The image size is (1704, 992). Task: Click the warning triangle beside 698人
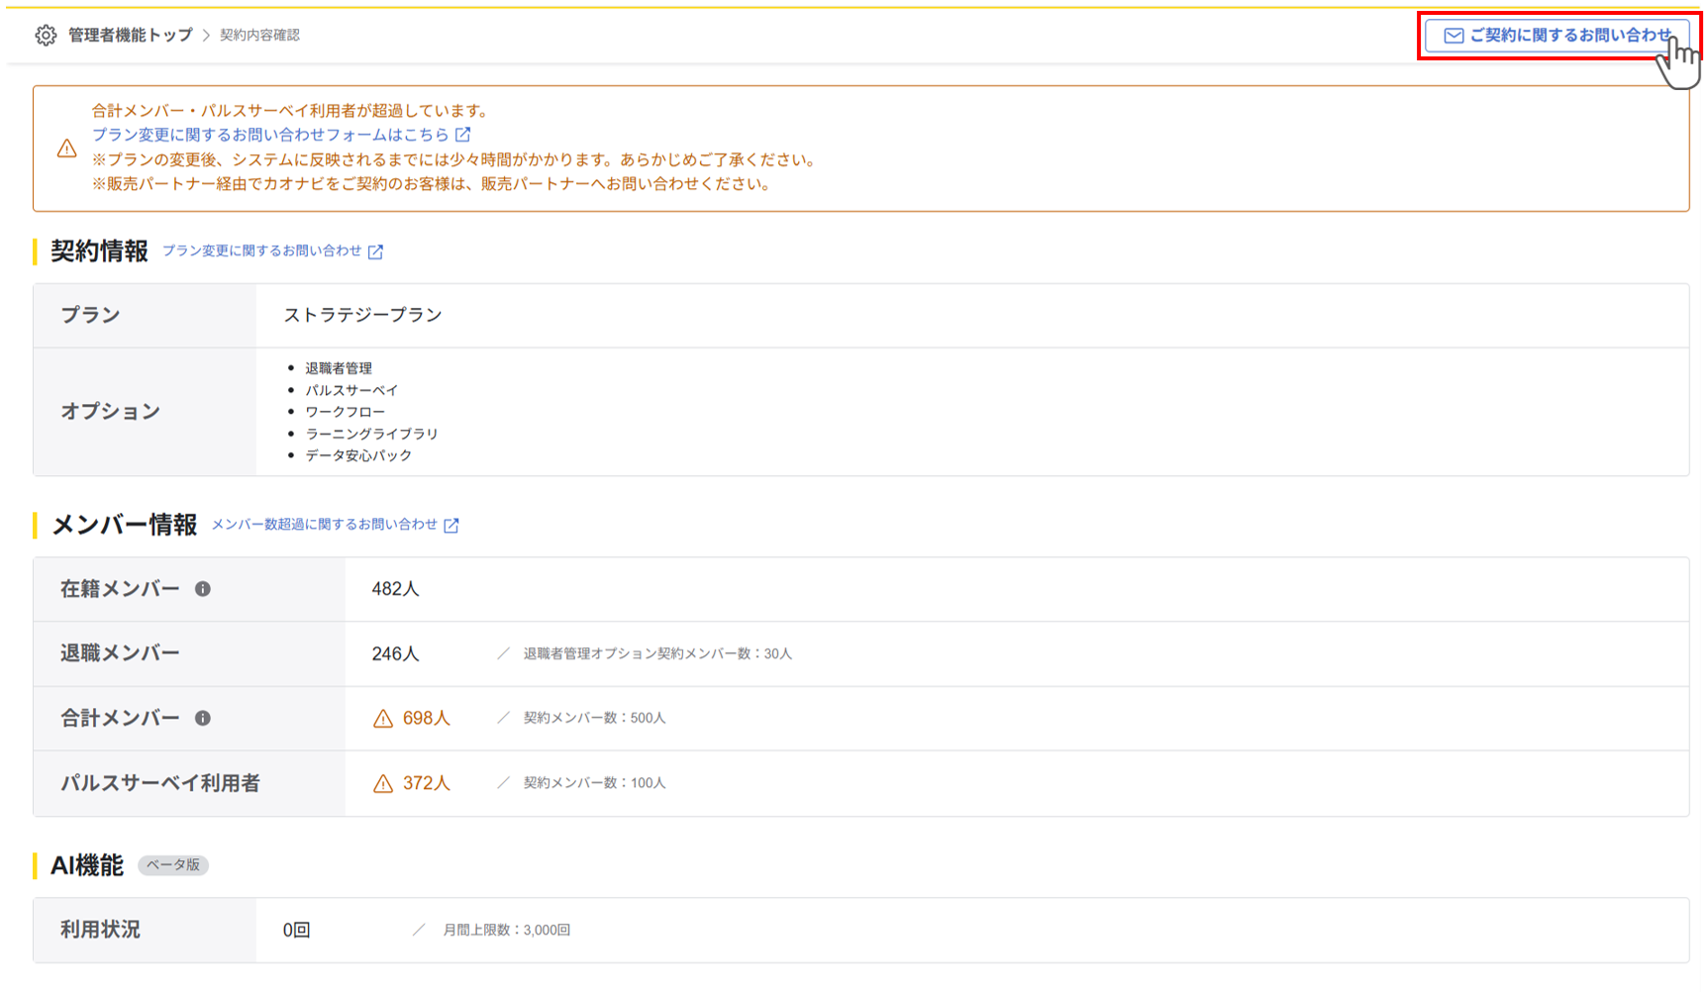(381, 718)
